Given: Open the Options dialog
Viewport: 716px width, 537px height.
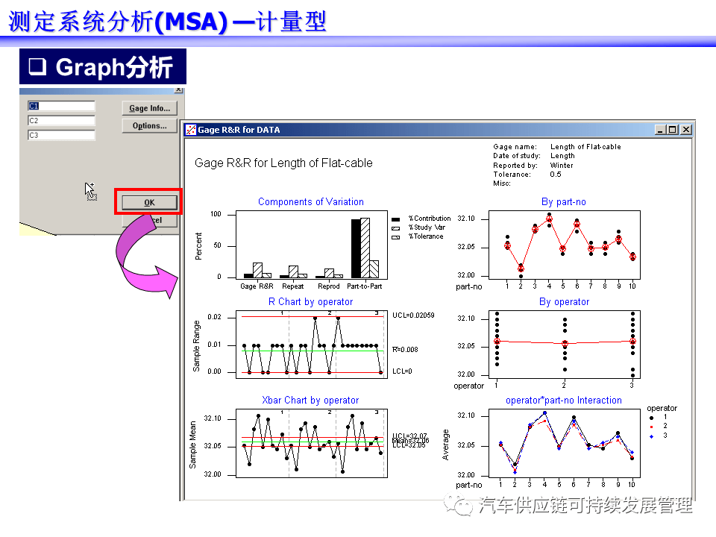Looking at the screenshot, I should click(148, 125).
